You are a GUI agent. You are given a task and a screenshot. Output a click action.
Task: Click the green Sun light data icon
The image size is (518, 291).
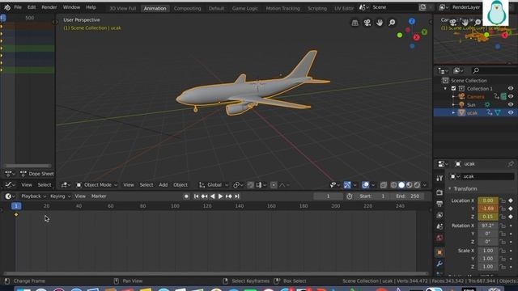487,105
